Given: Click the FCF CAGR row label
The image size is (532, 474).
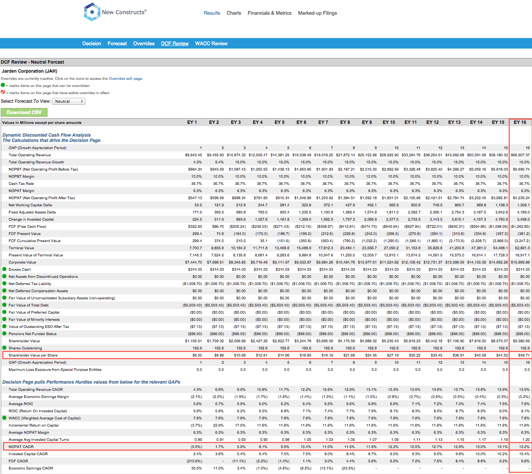Looking at the screenshot, I should tap(18, 461).
